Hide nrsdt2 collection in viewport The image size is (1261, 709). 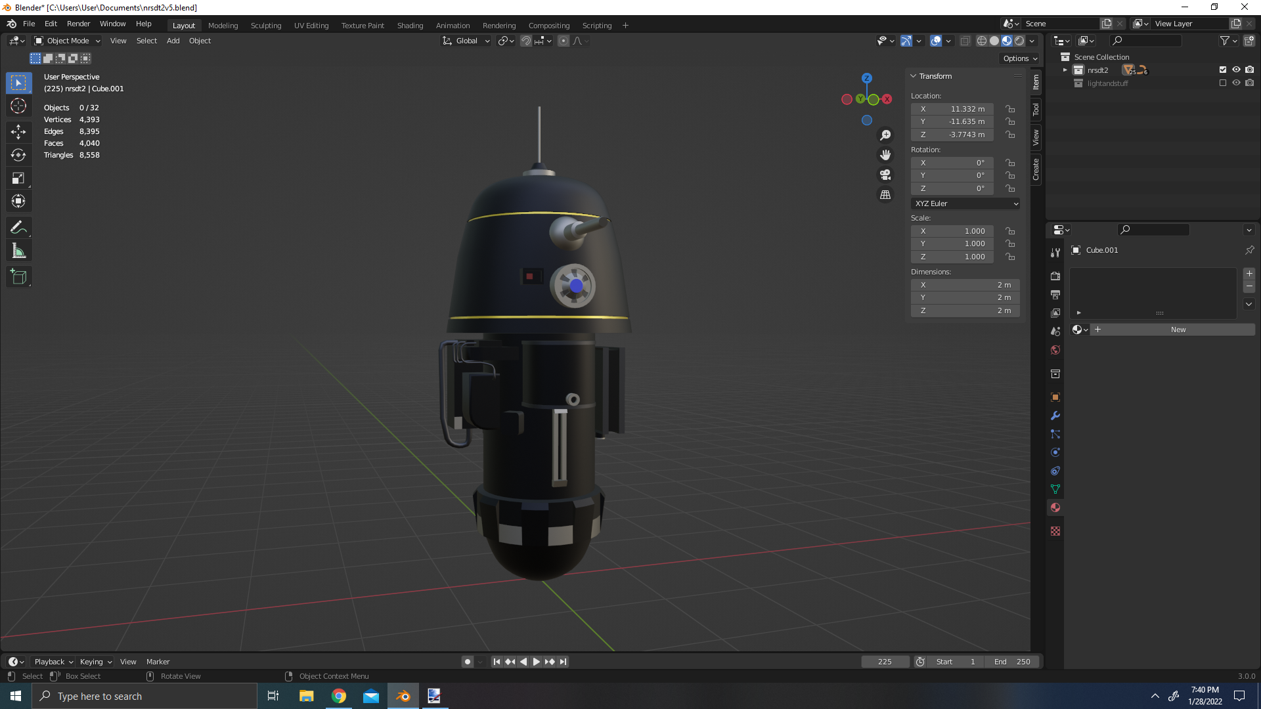(1236, 70)
